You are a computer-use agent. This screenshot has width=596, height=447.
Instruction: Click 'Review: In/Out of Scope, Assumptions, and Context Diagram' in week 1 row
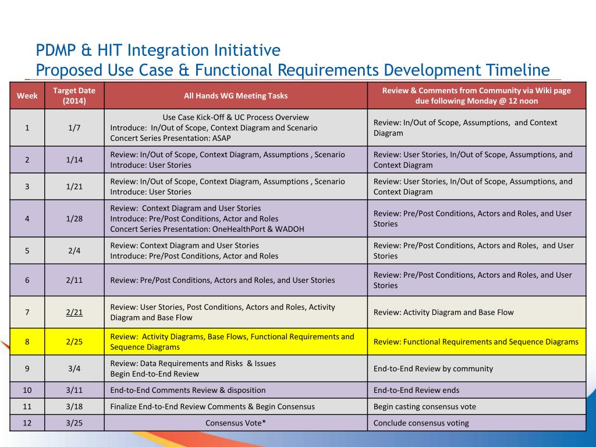coord(477,127)
